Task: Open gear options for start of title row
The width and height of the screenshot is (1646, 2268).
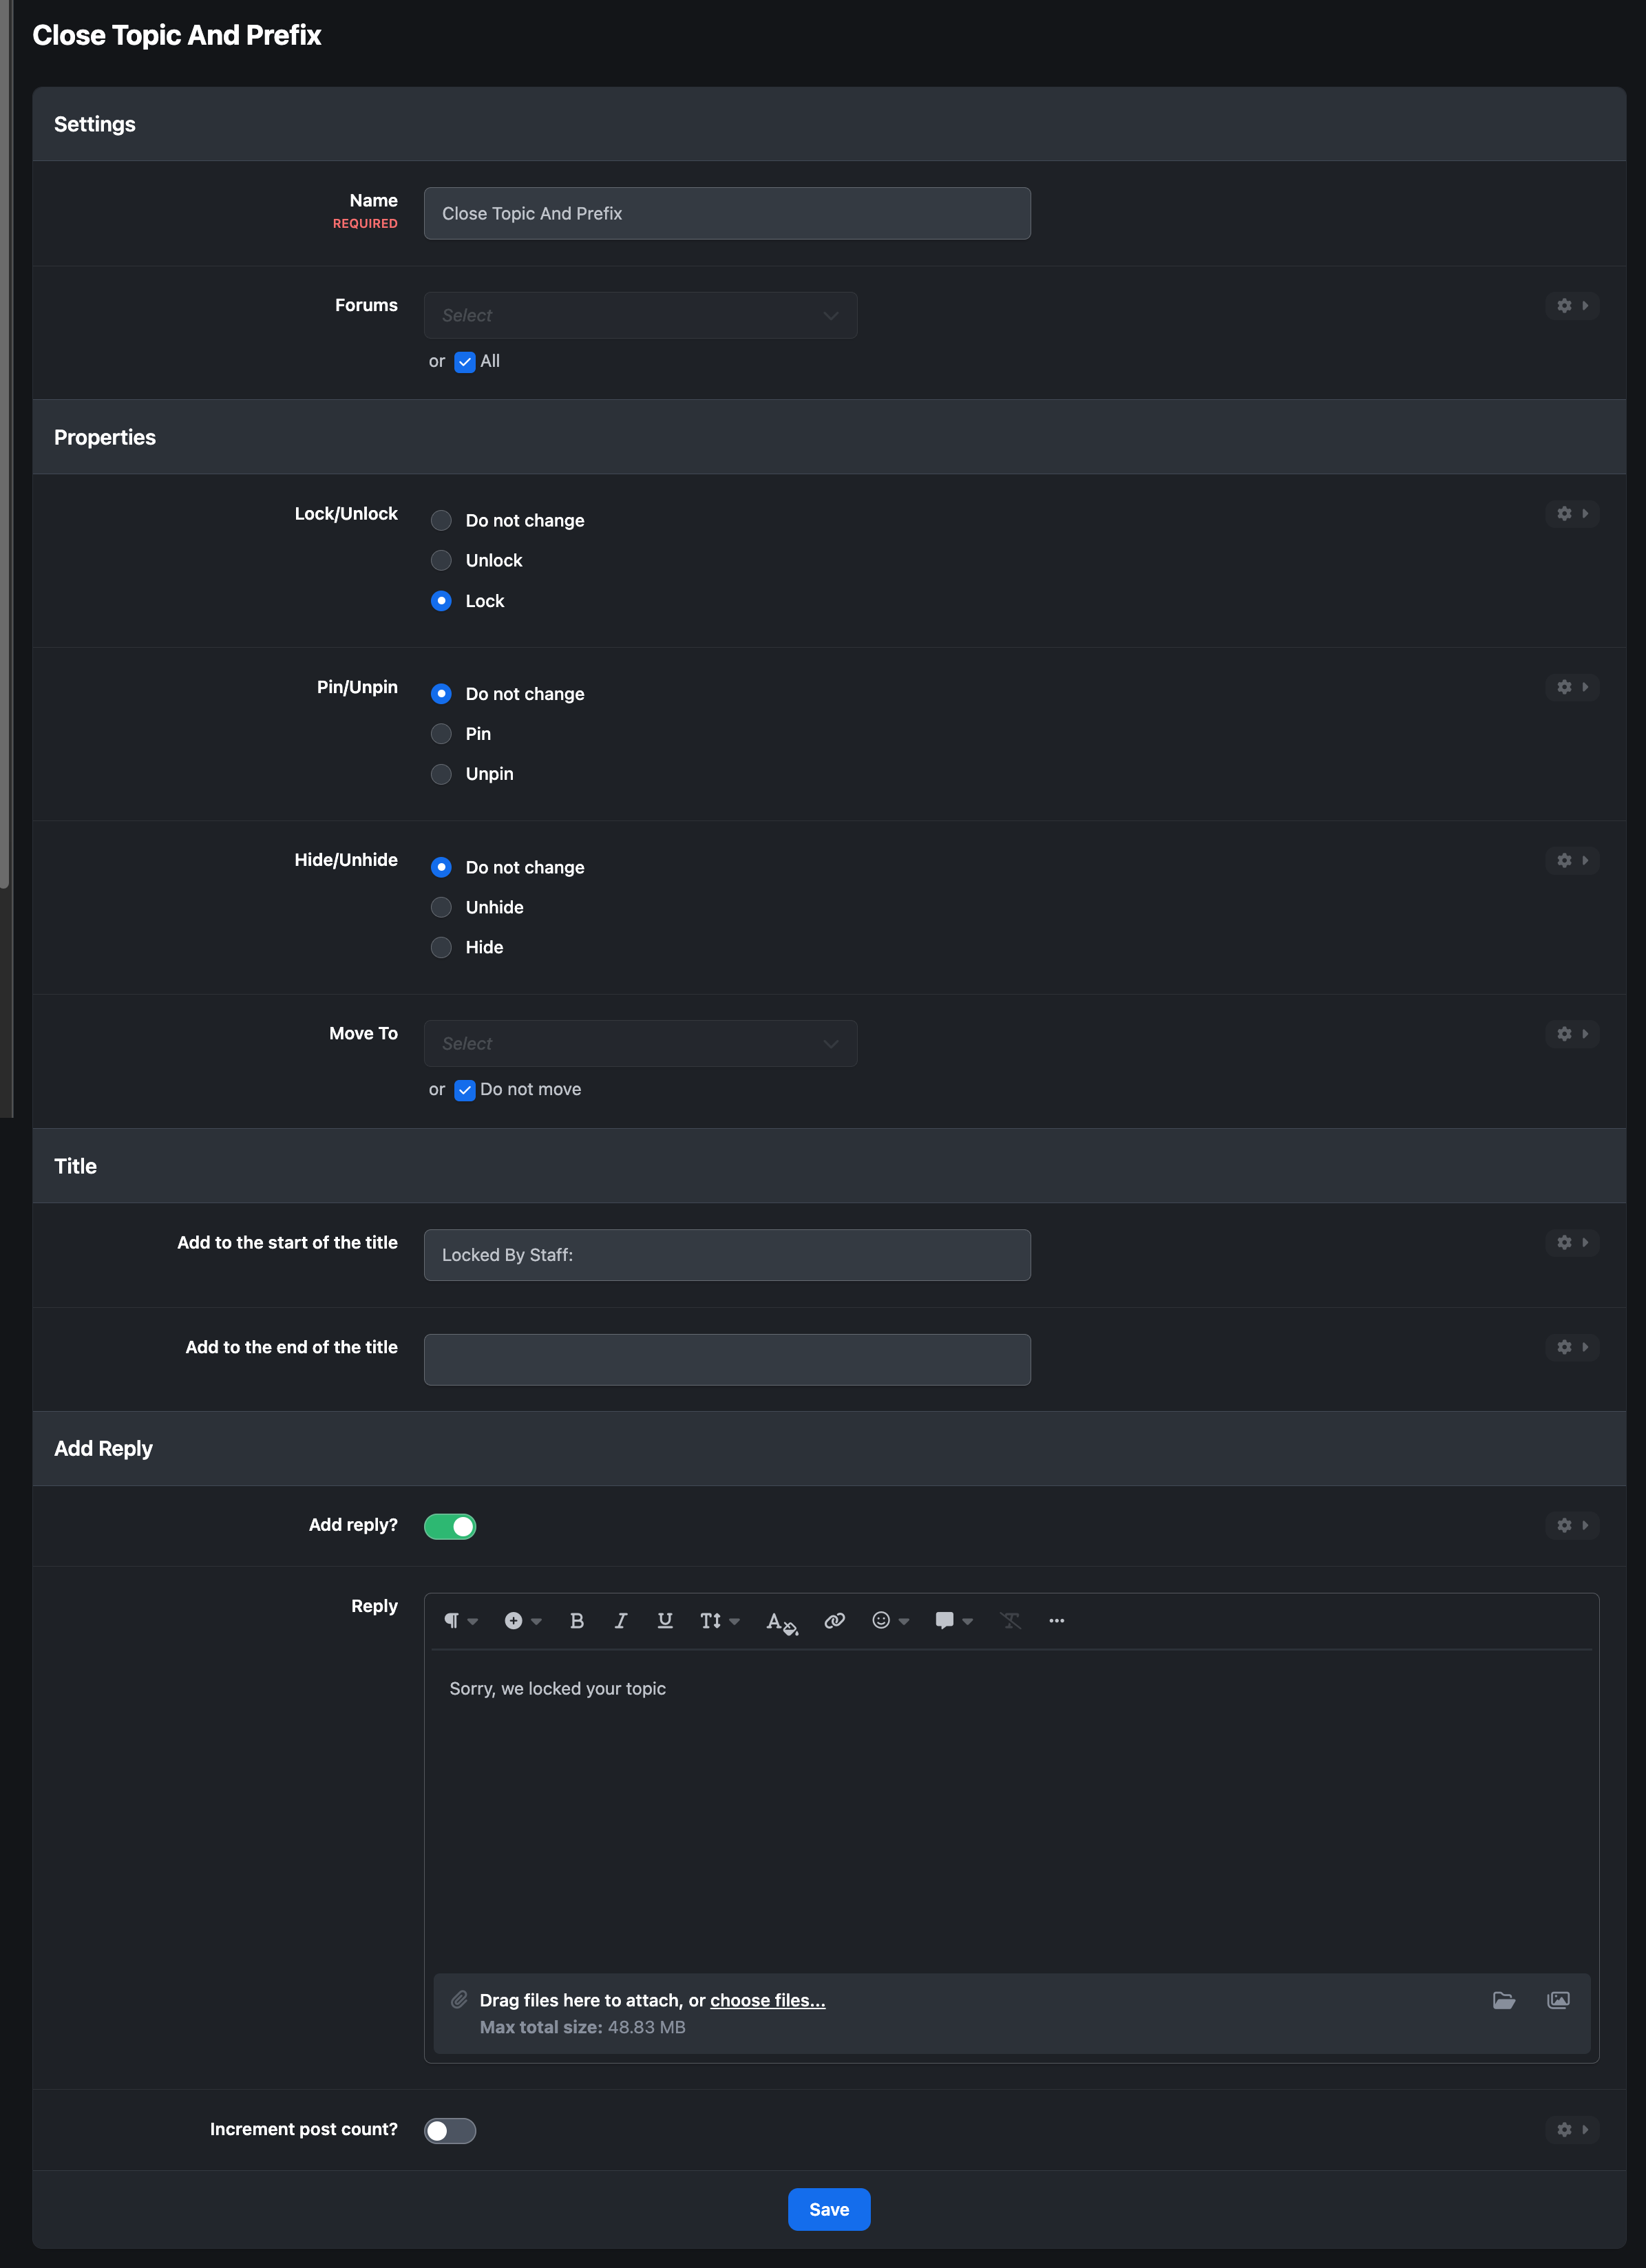Action: (1572, 1243)
